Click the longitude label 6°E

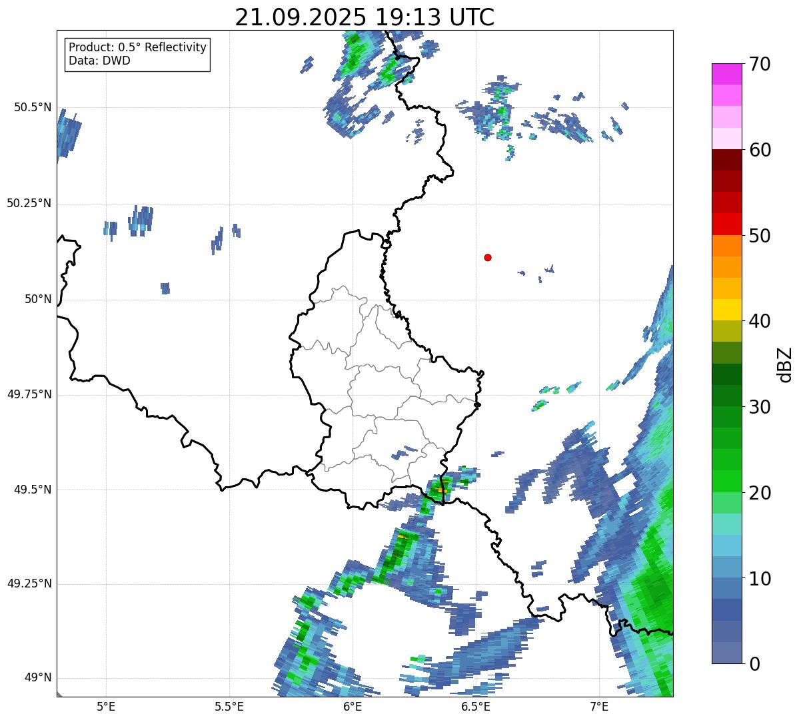point(353,707)
